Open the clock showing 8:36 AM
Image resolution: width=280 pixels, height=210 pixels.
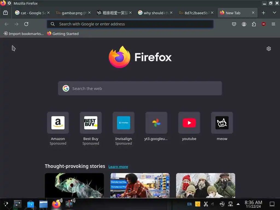click(x=253, y=204)
